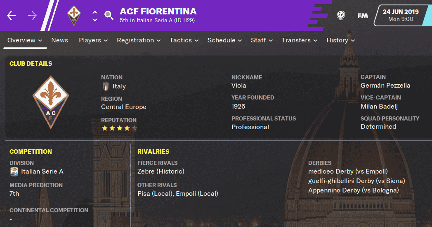Click the Italy flag icon under Nation

106,86
